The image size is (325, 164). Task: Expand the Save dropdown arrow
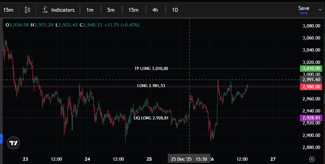point(320,10)
